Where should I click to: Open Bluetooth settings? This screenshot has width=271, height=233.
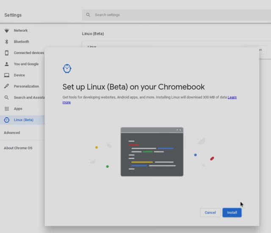tap(22, 41)
